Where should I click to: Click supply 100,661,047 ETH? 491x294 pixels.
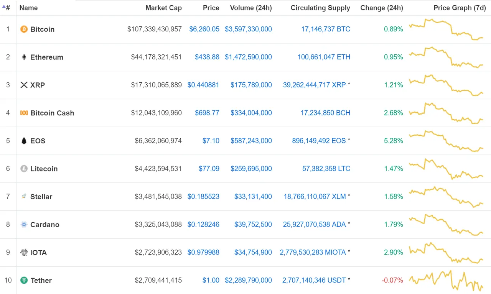[324, 57]
